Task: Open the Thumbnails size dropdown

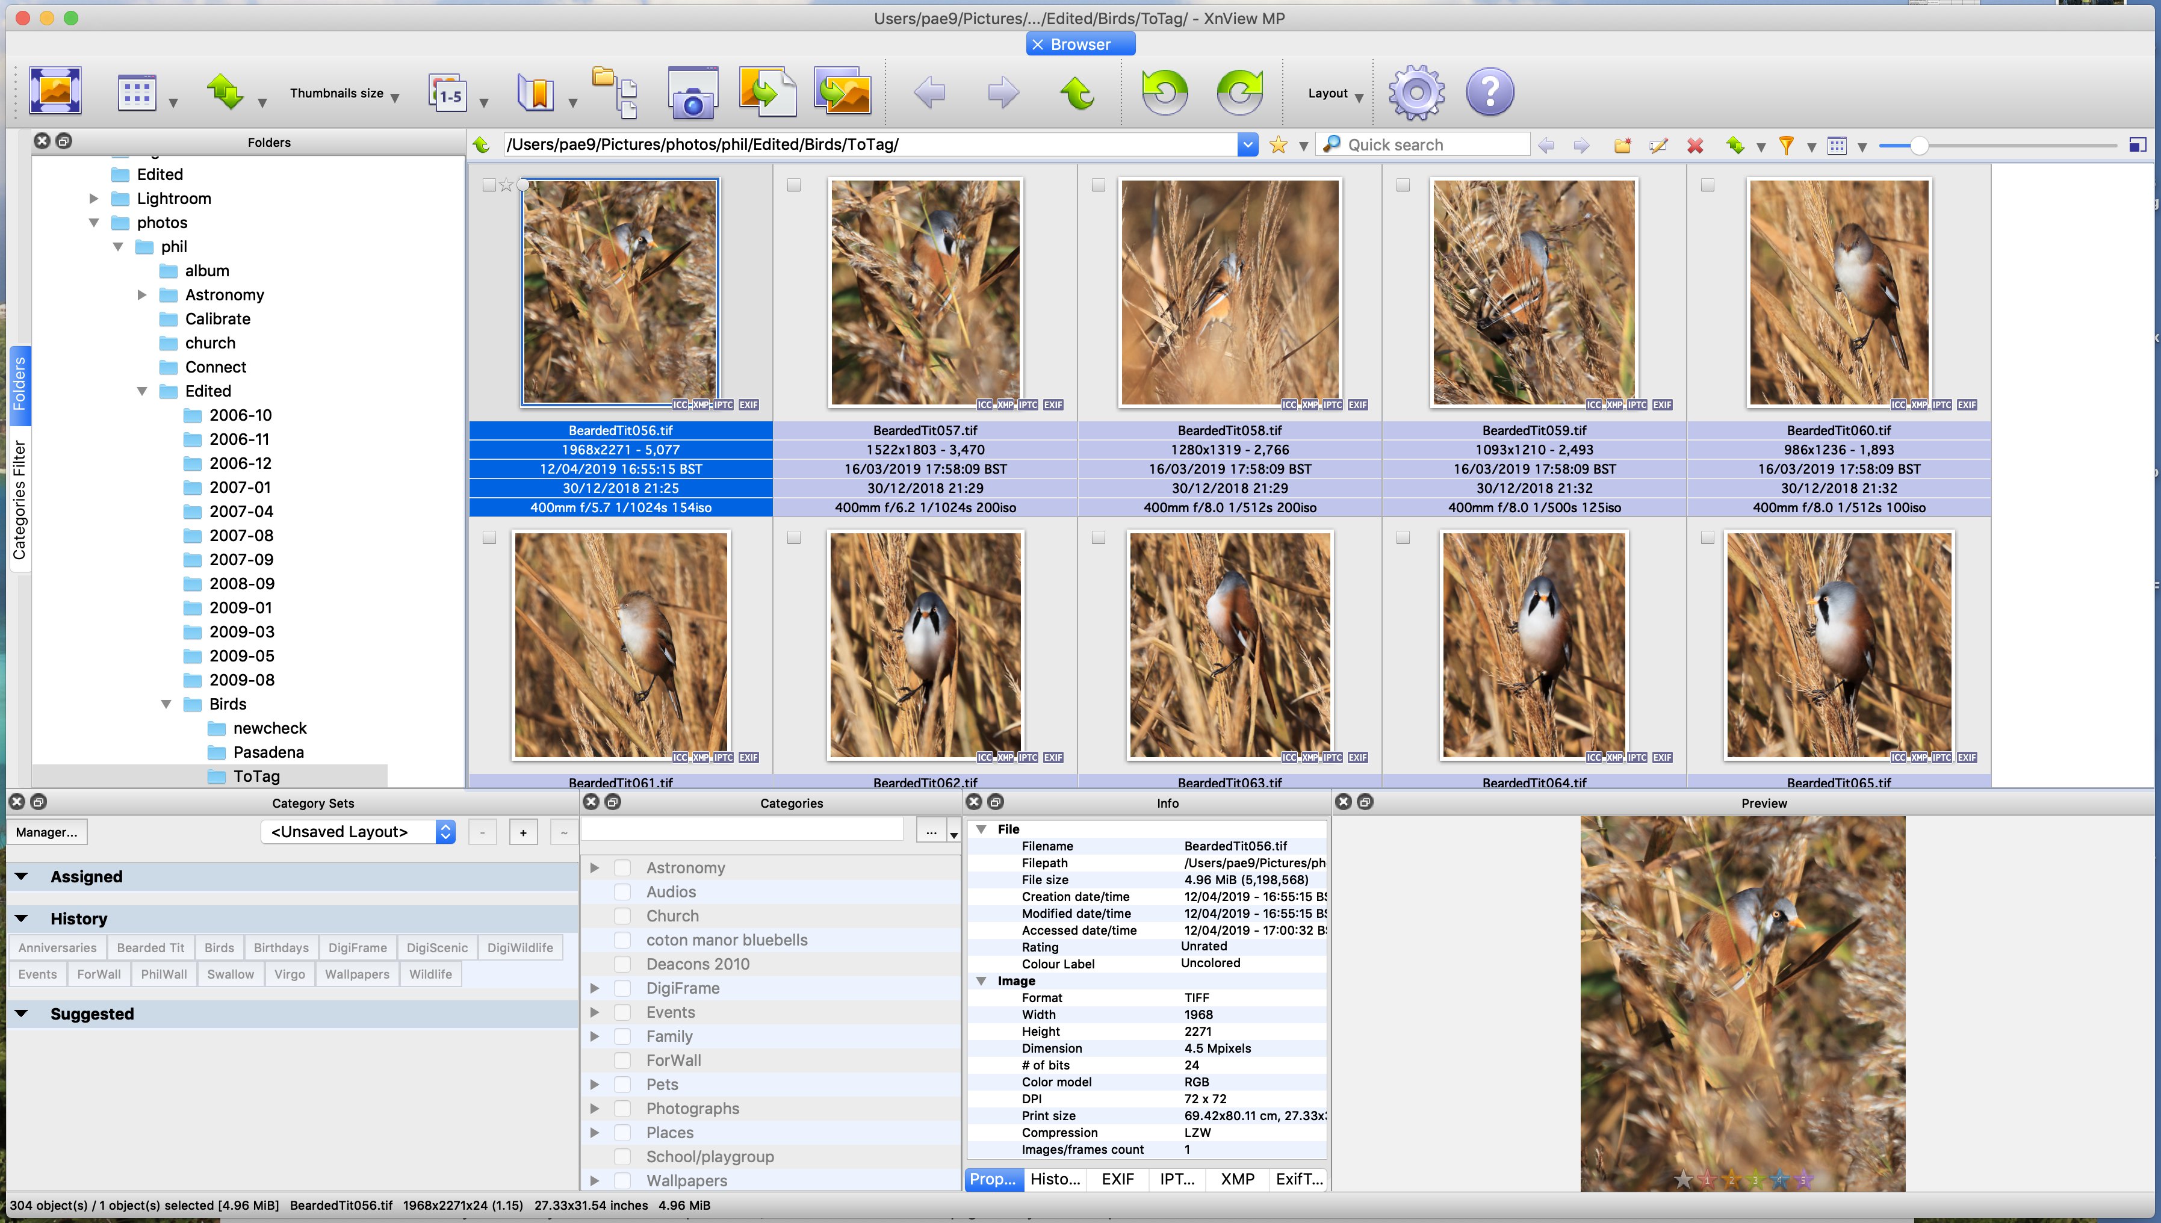Action: [x=344, y=94]
